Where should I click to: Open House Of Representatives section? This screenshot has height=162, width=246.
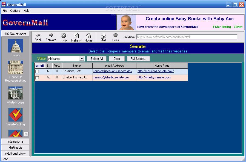15,67
